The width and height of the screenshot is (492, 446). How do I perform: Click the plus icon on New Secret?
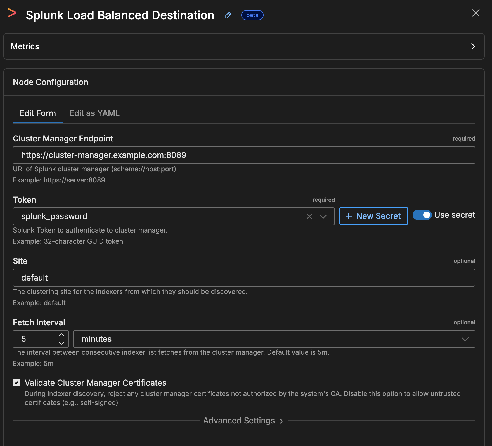point(349,216)
